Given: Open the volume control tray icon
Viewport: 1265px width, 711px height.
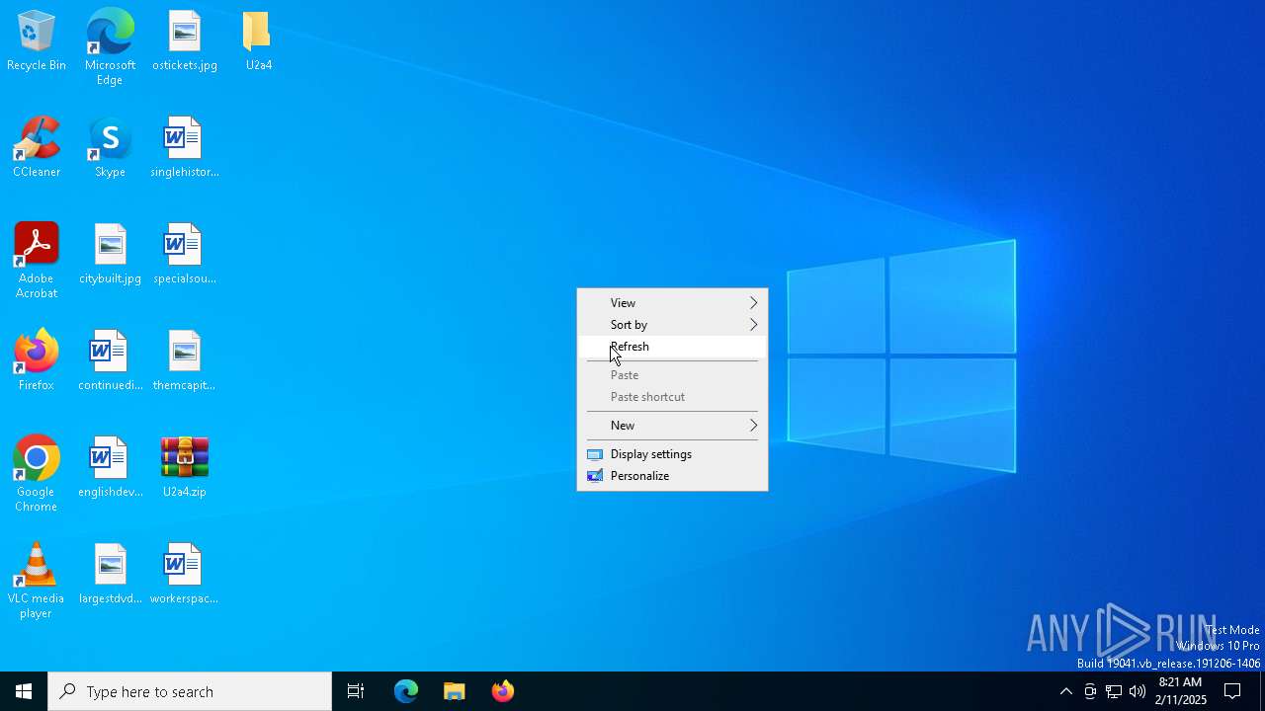Looking at the screenshot, I should [1138, 691].
